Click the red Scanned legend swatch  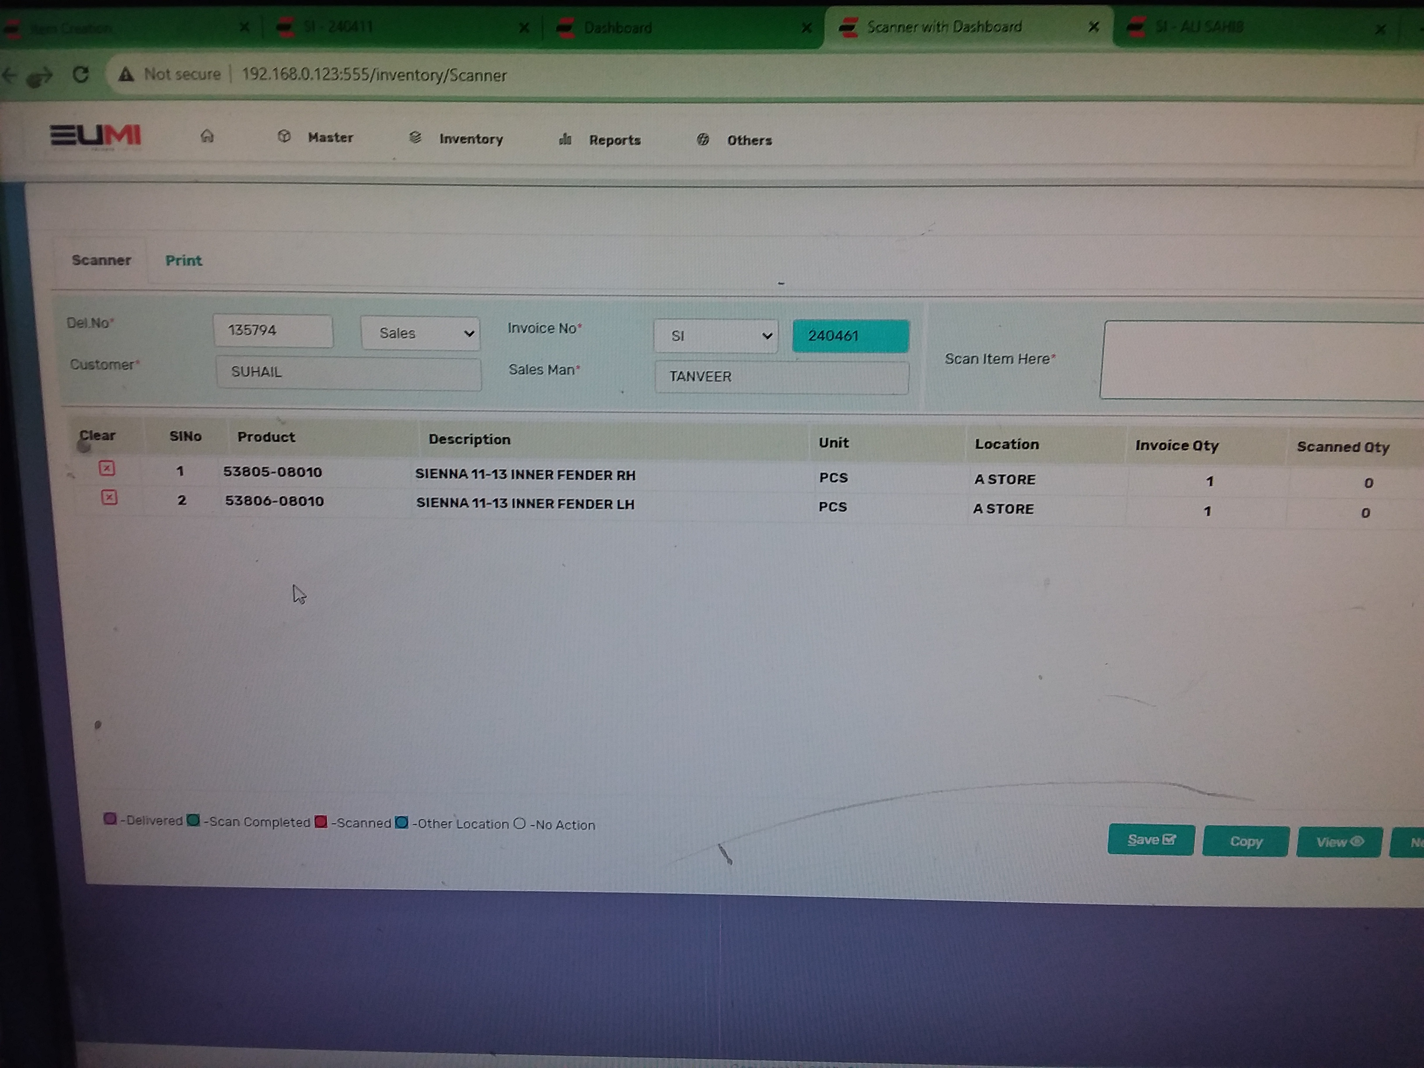(x=321, y=822)
